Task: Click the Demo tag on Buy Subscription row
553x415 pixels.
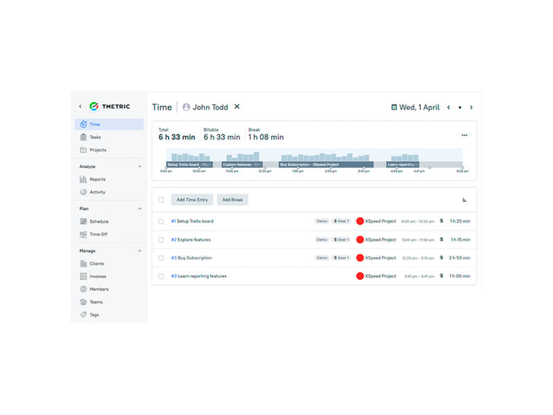Action: [x=321, y=258]
